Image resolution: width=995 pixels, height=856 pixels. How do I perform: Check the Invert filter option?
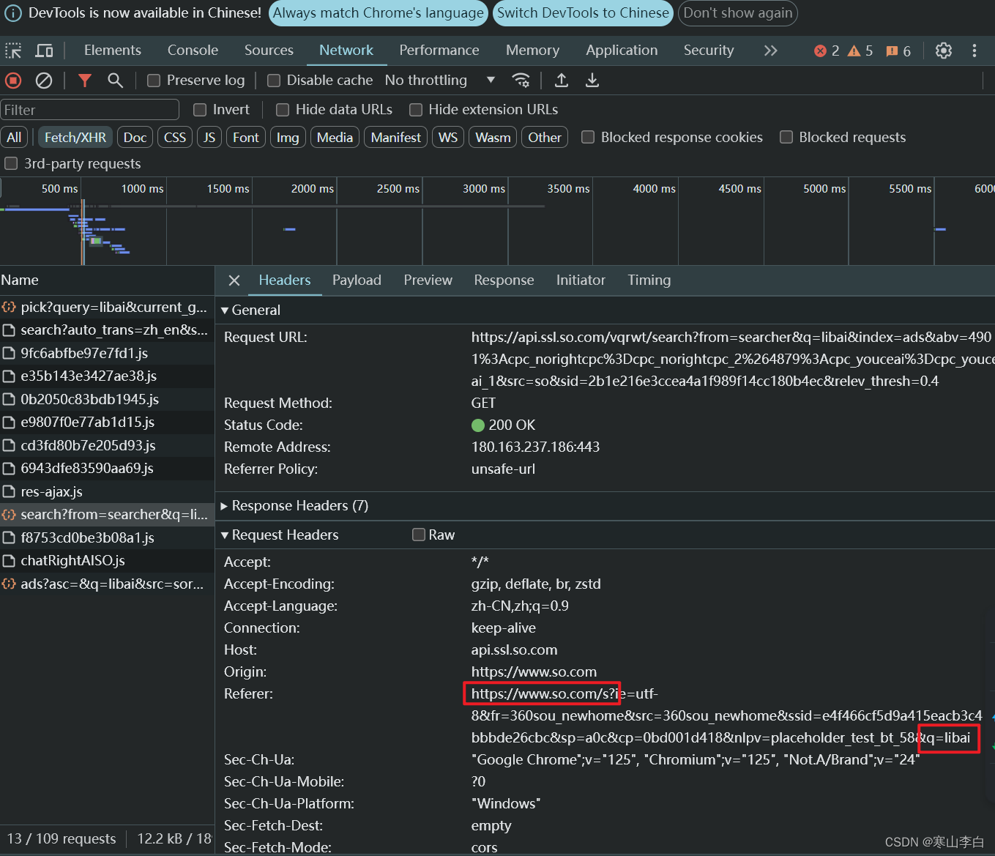[200, 110]
